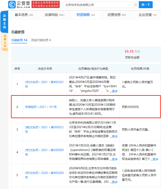Click row 2 reason text about 虚列成本383341.88元

click(92, 107)
